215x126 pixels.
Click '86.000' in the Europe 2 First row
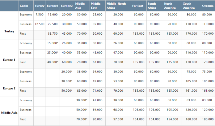(82, 91)
